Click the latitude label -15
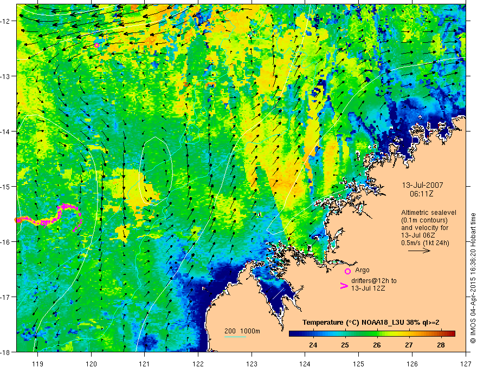The image size is (477, 368). 6,186
